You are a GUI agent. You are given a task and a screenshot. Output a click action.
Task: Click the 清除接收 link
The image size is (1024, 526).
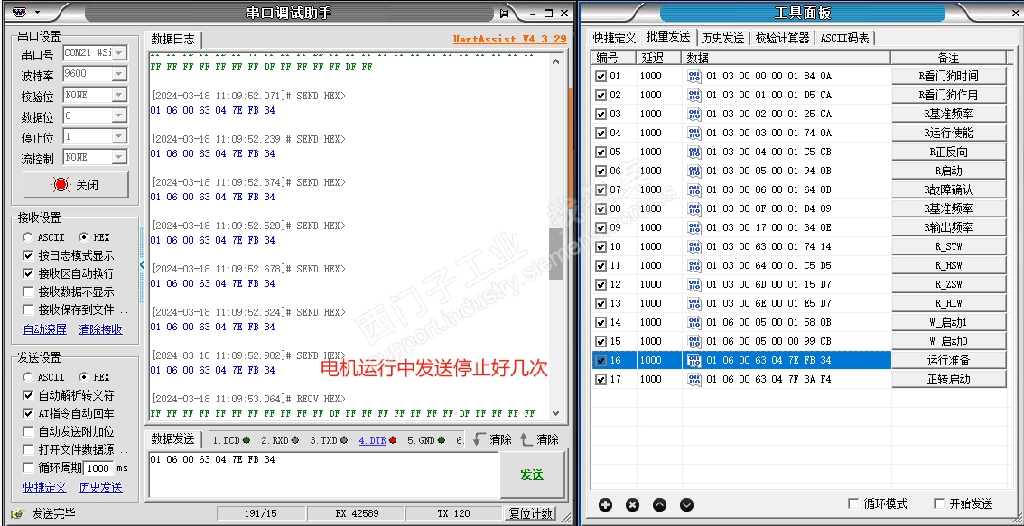tap(100, 329)
